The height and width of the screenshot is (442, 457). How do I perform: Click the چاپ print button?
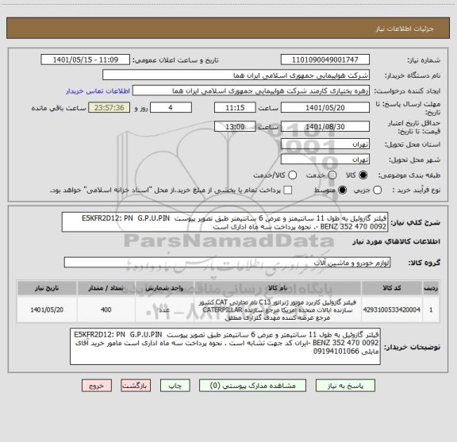click(175, 386)
